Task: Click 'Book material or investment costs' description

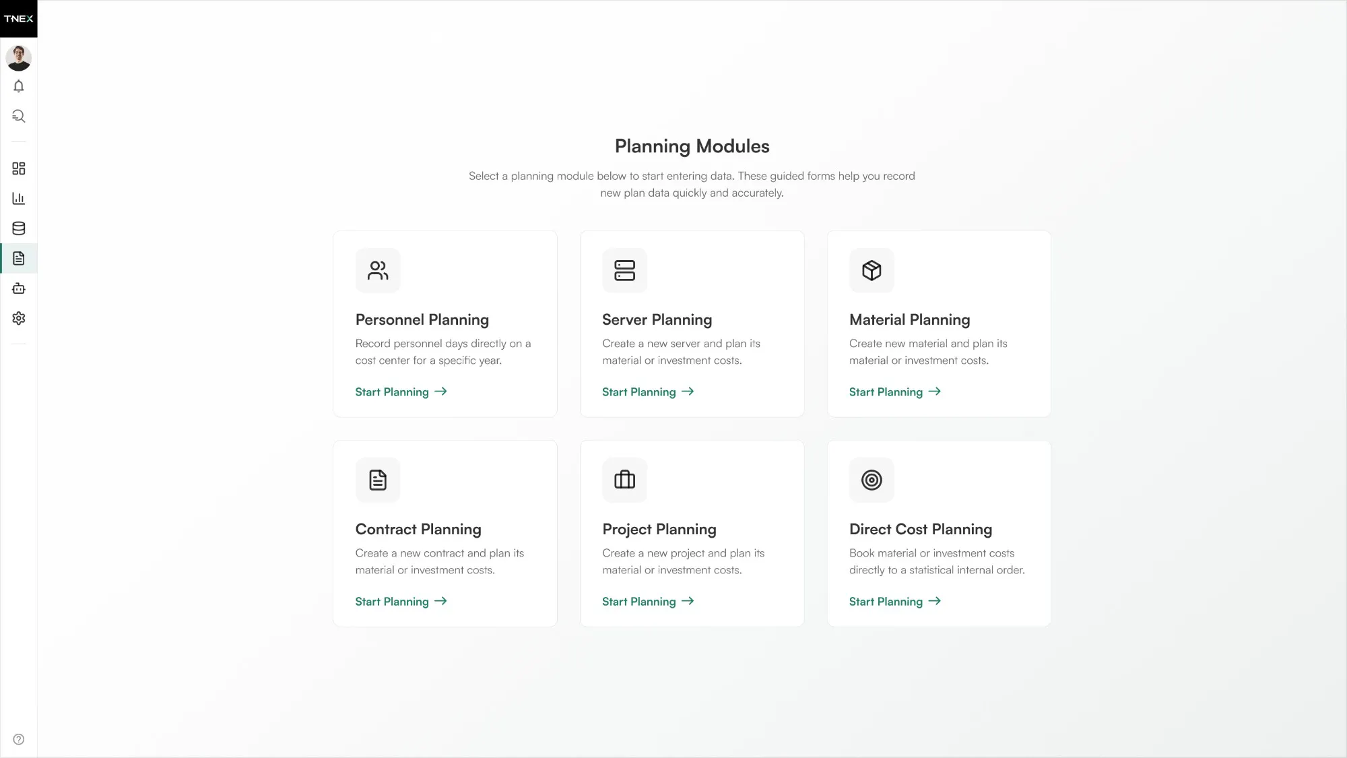Action: [x=937, y=561]
